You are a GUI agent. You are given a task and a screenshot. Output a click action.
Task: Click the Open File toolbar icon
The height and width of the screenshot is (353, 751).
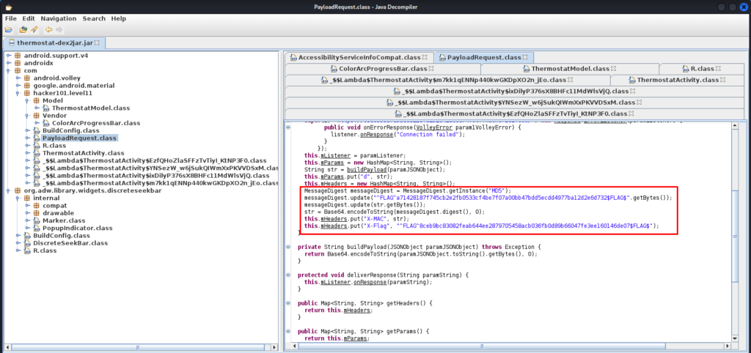[x=8, y=29]
